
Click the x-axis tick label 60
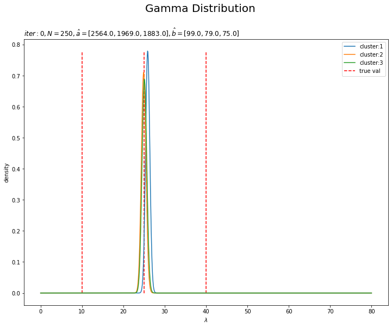click(289, 311)
